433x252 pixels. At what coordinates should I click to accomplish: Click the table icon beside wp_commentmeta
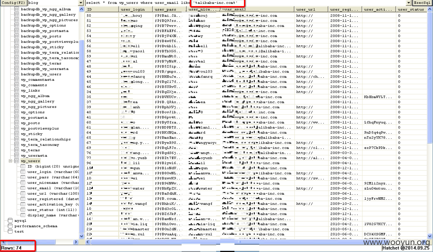coord(17,80)
